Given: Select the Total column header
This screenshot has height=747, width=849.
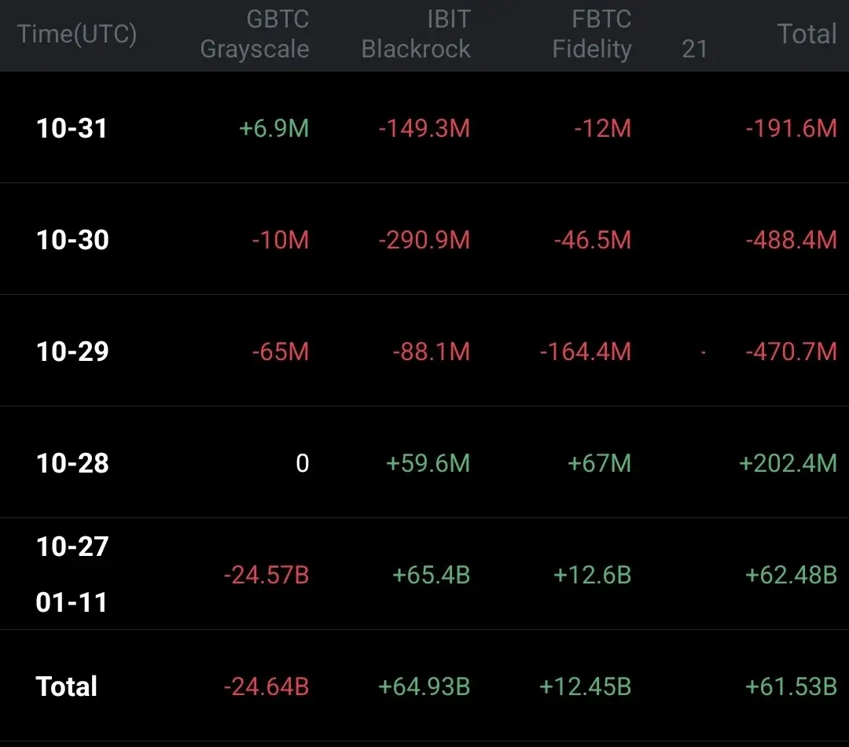Looking at the screenshot, I should 807,35.
